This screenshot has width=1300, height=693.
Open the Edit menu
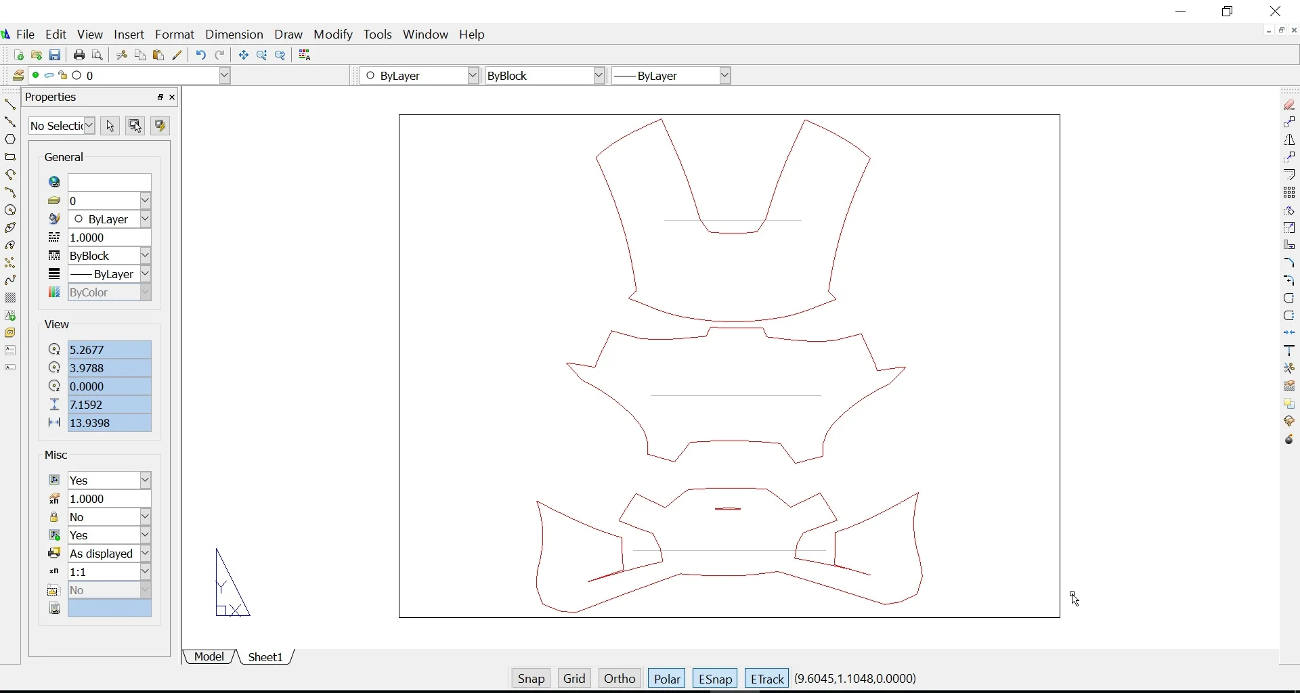tap(56, 35)
